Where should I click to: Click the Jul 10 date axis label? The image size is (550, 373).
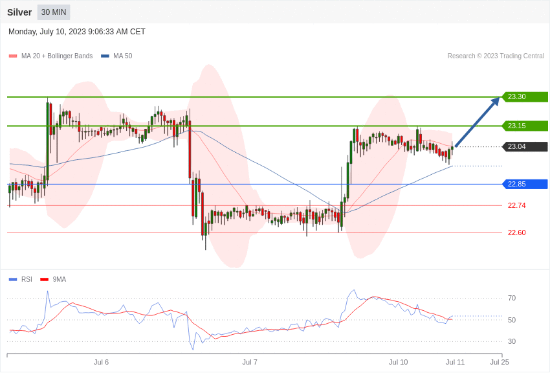(x=399, y=362)
